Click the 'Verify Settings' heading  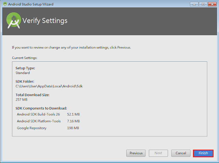coord(45,21)
